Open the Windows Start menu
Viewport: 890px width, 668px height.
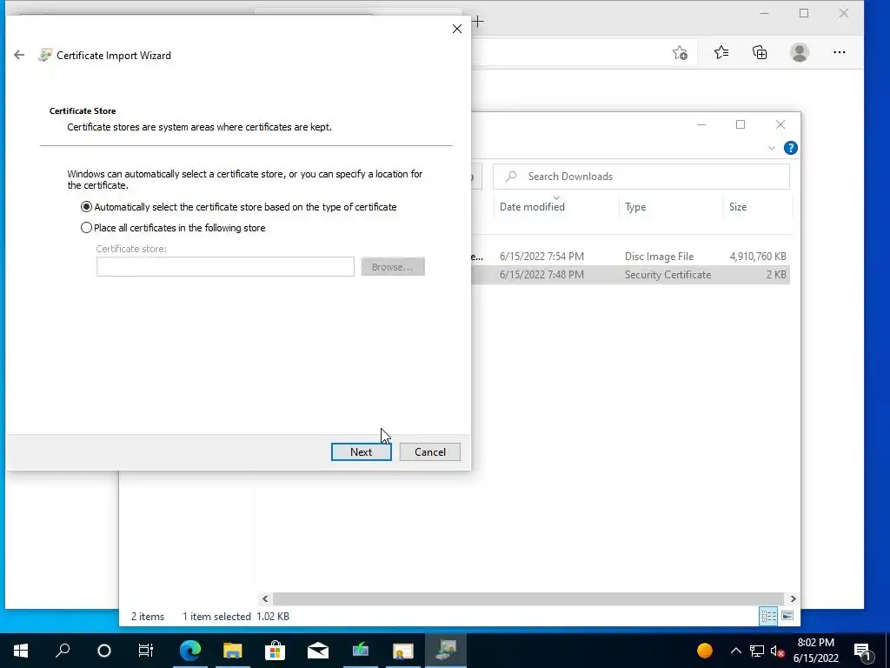click(x=21, y=651)
